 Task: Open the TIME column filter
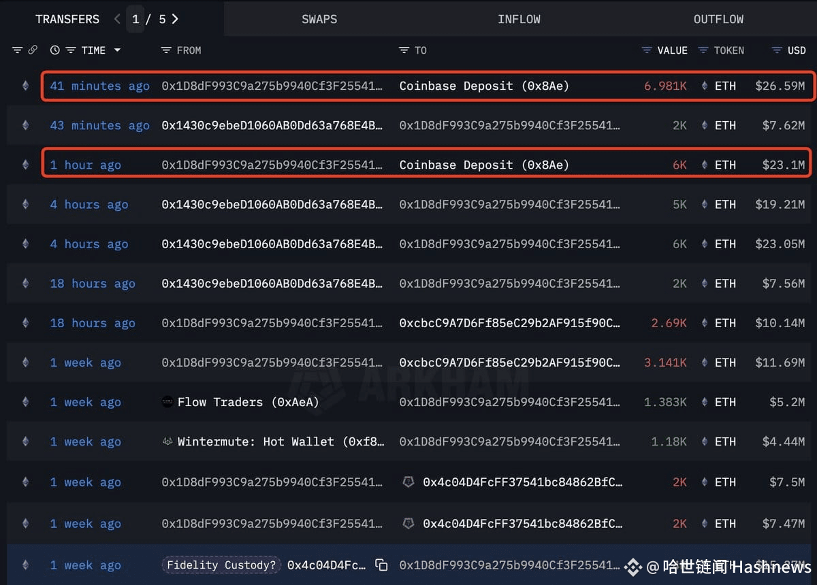click(70, 50)
